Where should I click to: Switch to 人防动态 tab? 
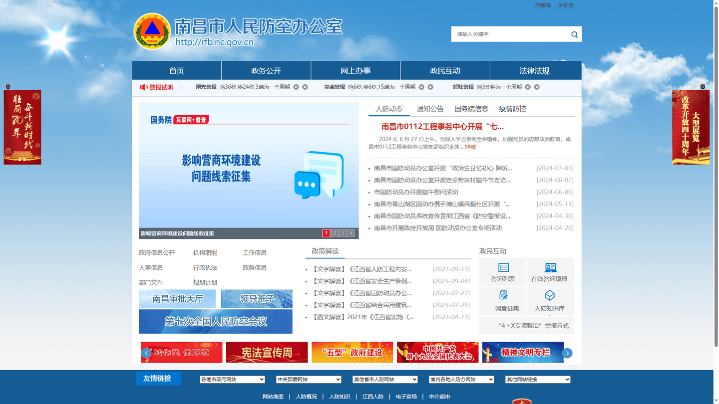[389, 109]
